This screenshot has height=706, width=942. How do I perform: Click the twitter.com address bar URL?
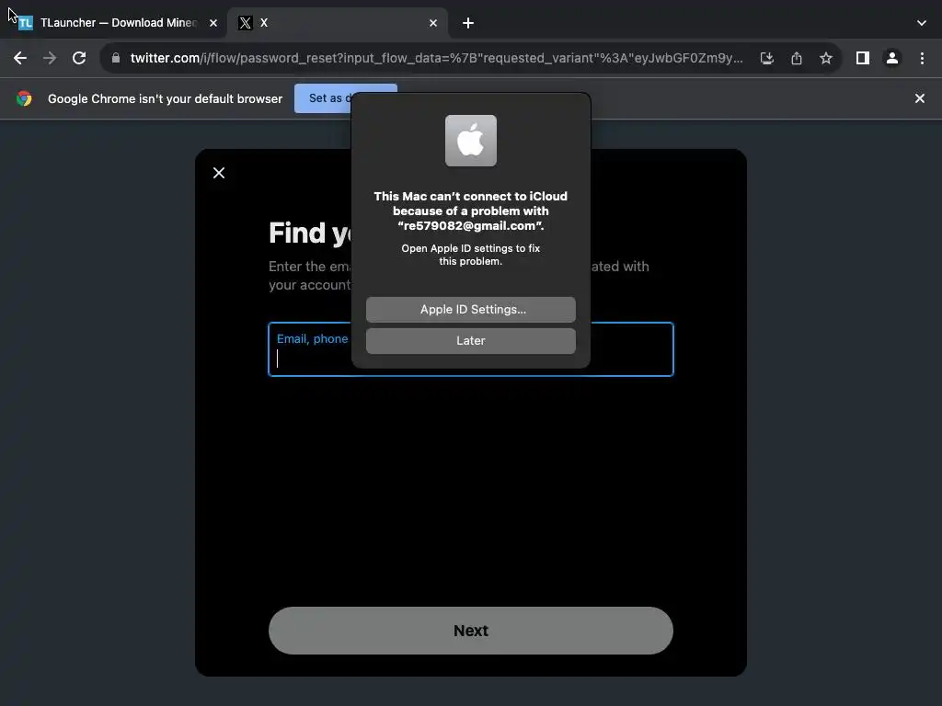point(436,58)
